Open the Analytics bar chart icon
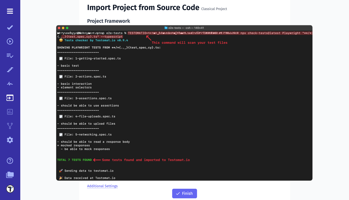The image size is (349, 200). (x=10, y=112)
